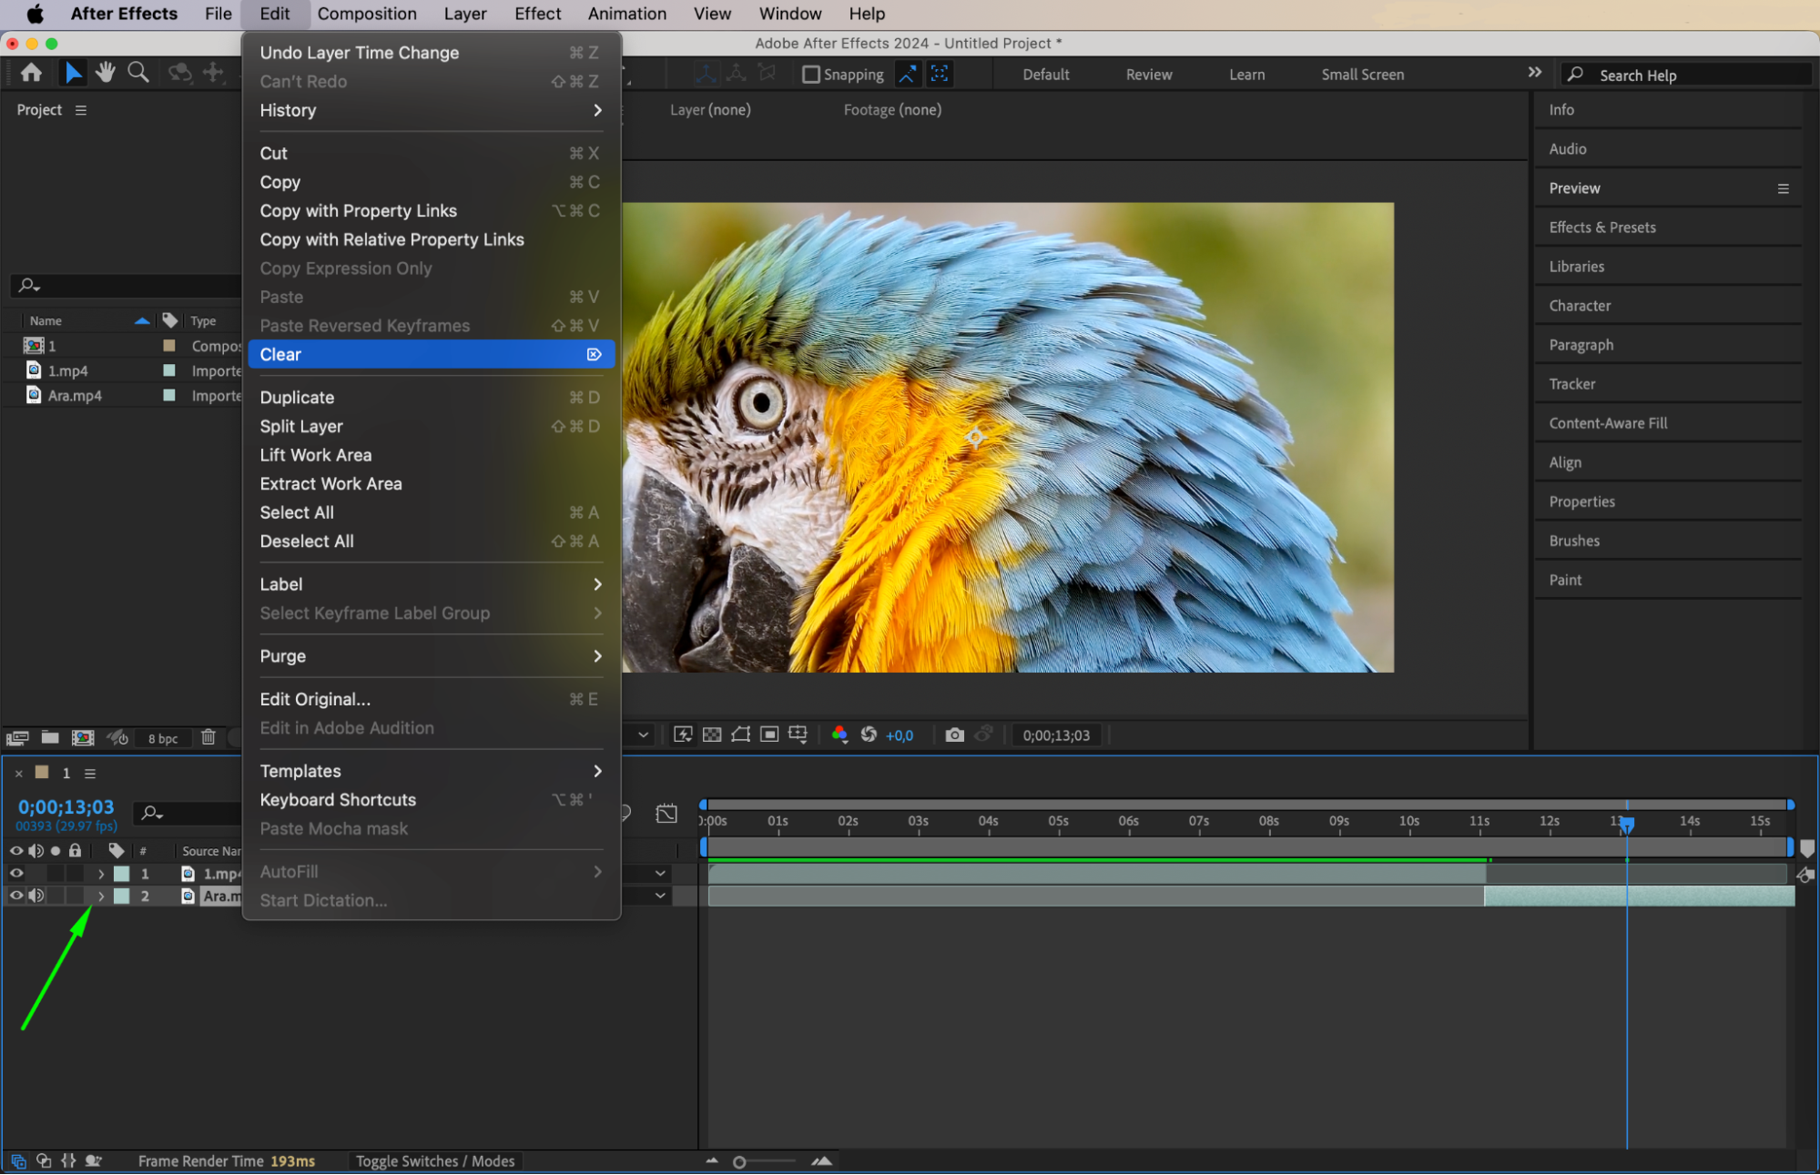Expand layer 2 properties disclosure arrow
Viewport: 1820px width, 1175px height.
[x=101, y=896]
